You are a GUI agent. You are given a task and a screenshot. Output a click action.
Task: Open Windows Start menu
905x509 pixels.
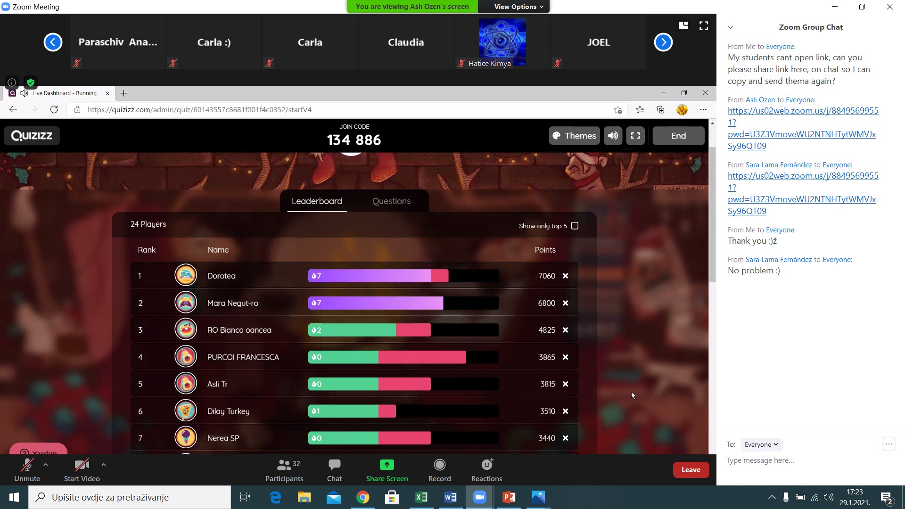coord(14,497)
